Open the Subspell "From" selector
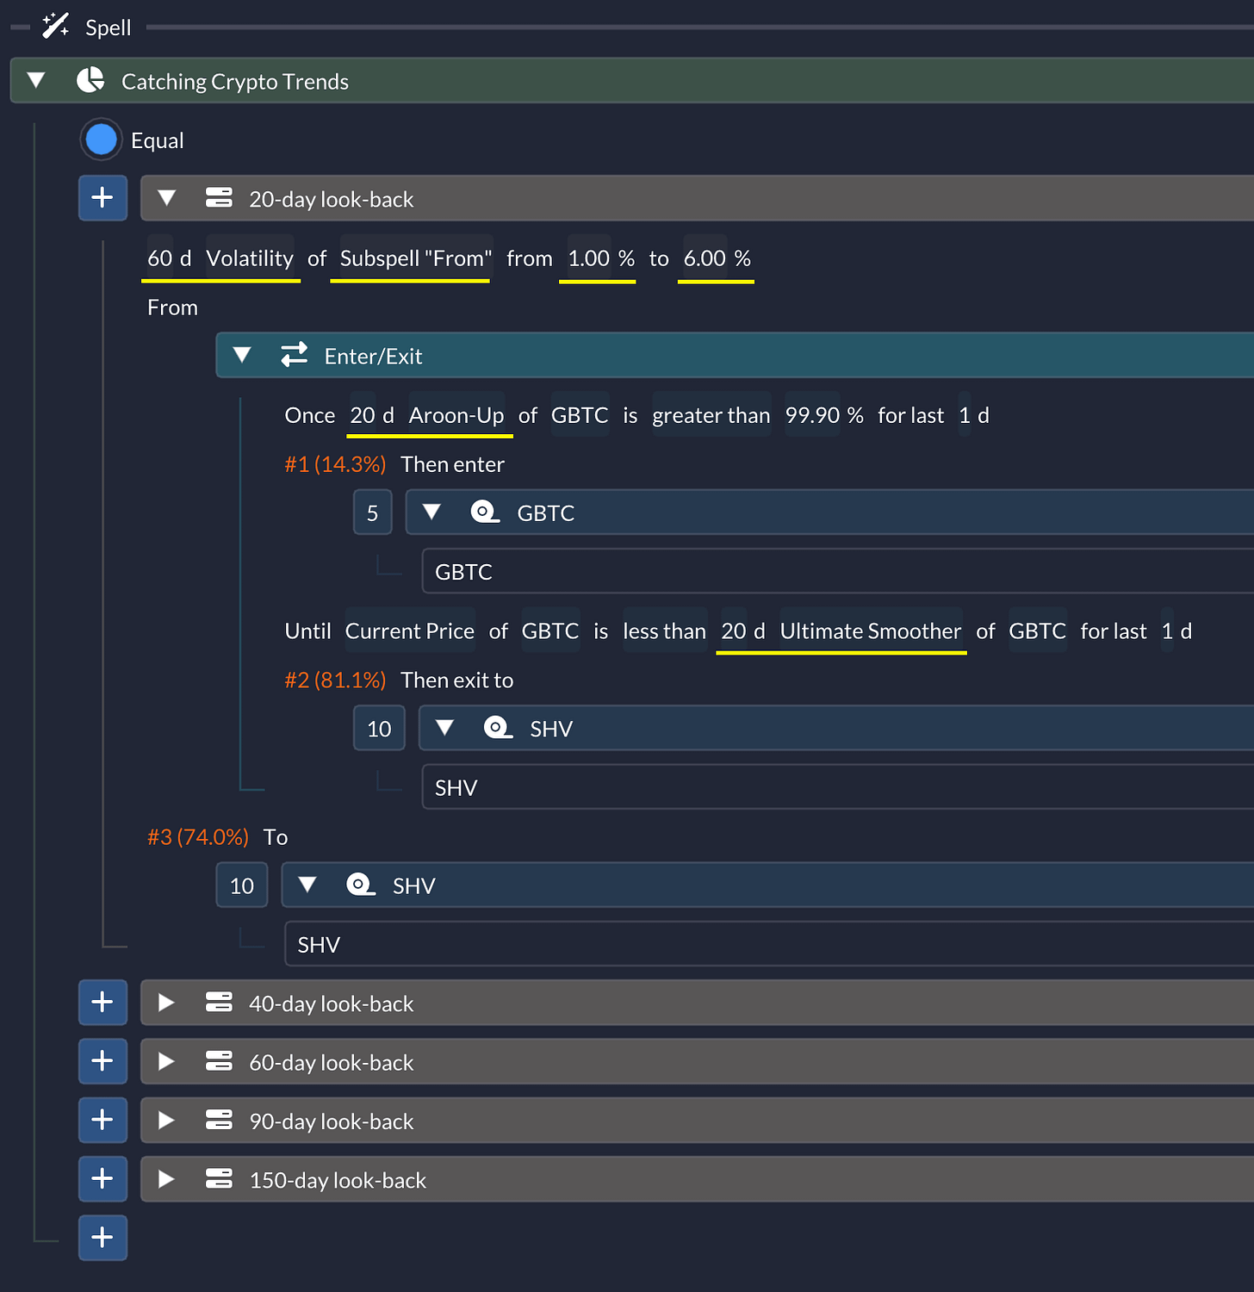This screenshot has height=1292, width=1254. point(416,258)
